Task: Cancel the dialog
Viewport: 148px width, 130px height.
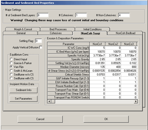Action: pyautogui.click(x=40, y=119)
